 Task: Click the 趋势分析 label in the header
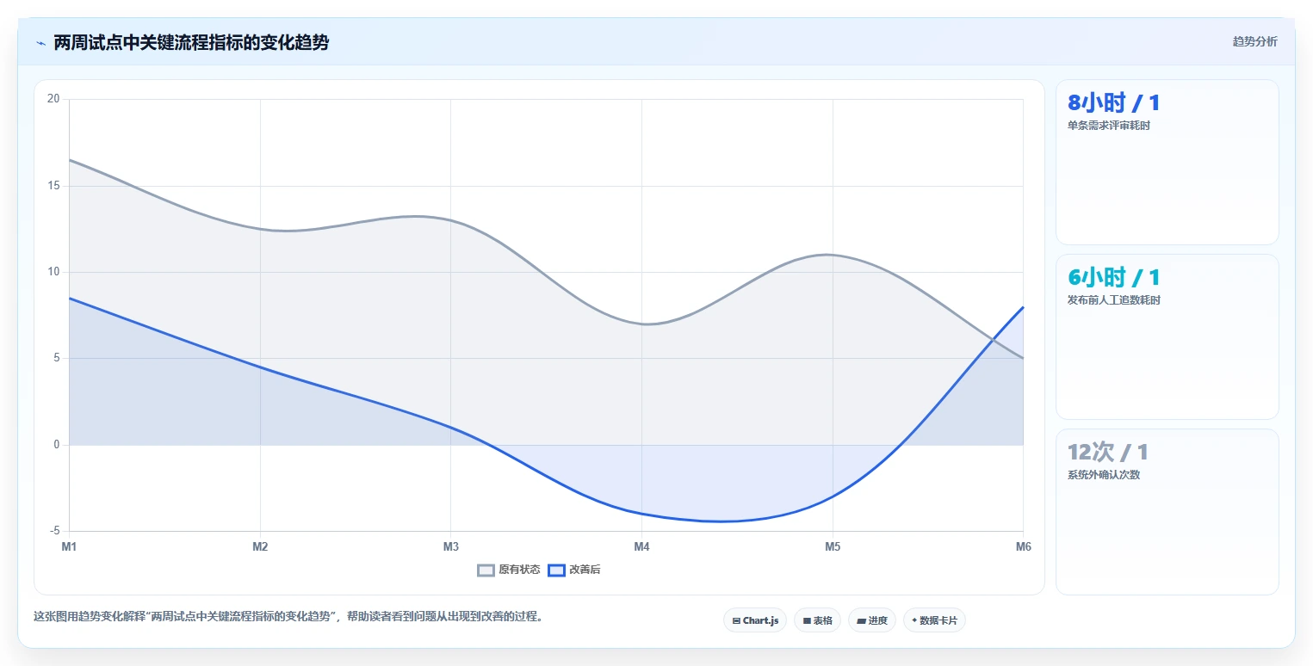(1254, 41)
